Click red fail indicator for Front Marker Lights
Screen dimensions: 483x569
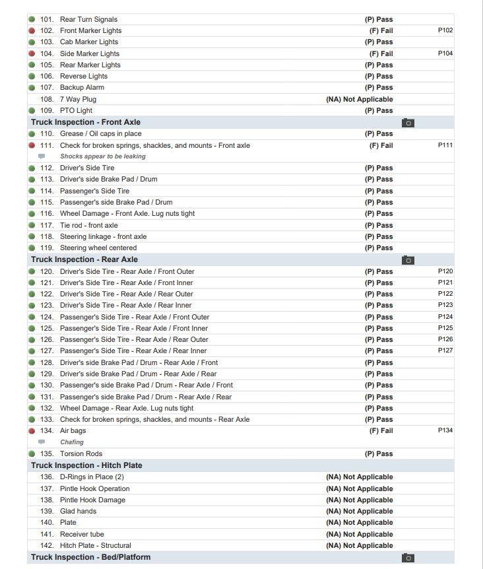(x=32, y=31)
